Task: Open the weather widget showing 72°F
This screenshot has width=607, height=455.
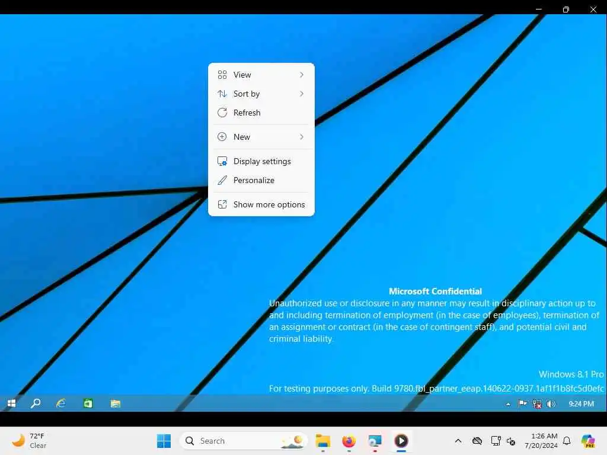Action: (29, 441)
